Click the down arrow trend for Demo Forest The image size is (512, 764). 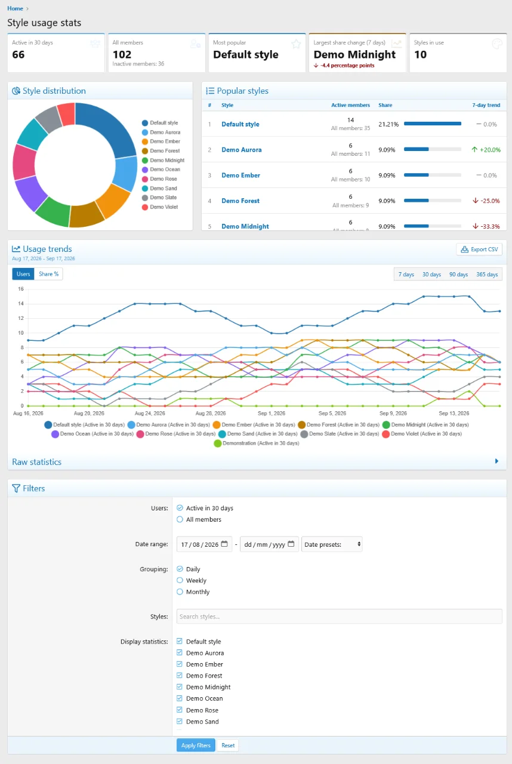(475, 201)
